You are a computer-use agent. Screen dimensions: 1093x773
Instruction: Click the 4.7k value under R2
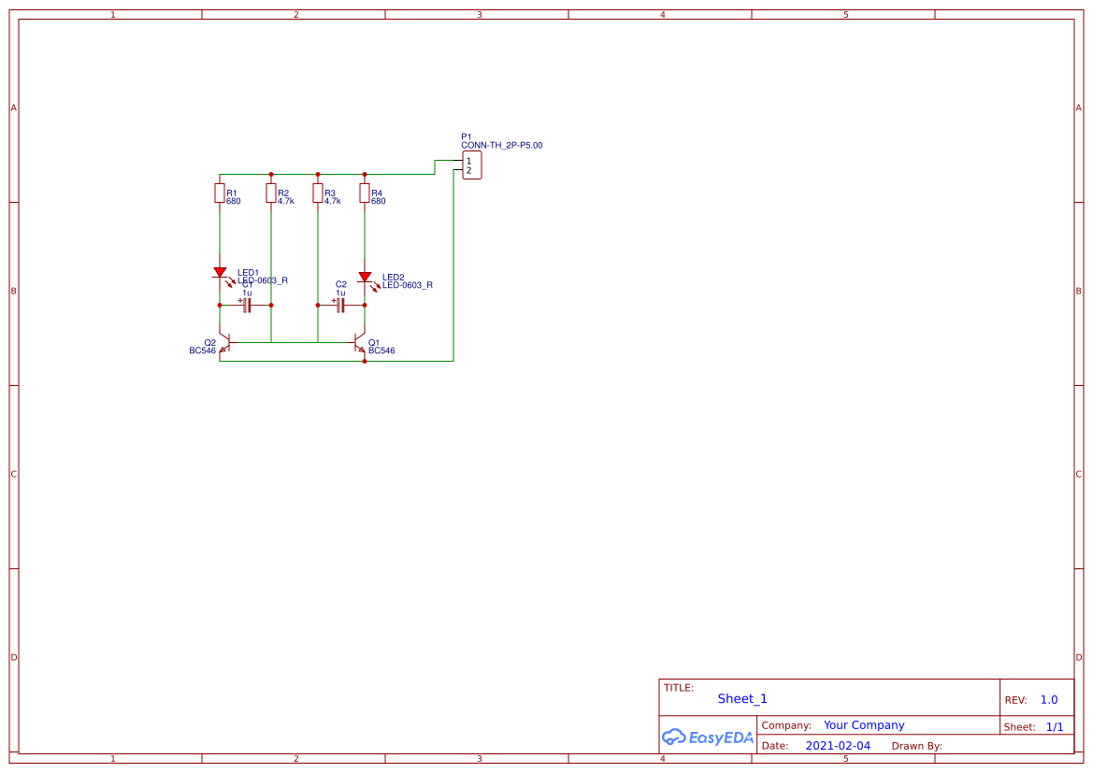[286, 202]
